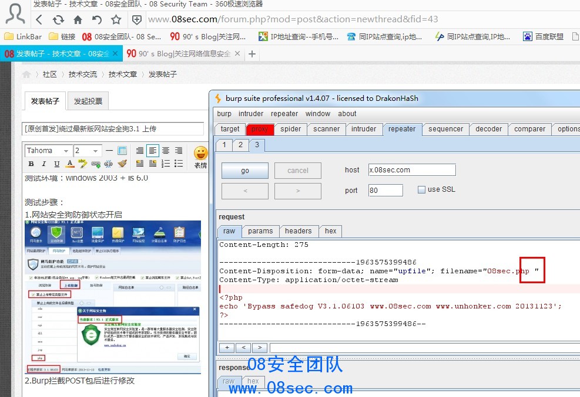Switch to the target tab in Burp

click(230, 129)
